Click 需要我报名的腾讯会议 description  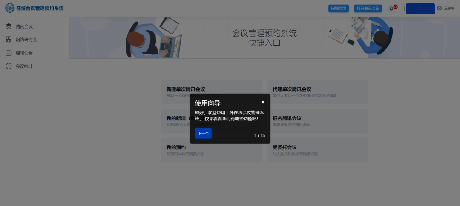291,125
